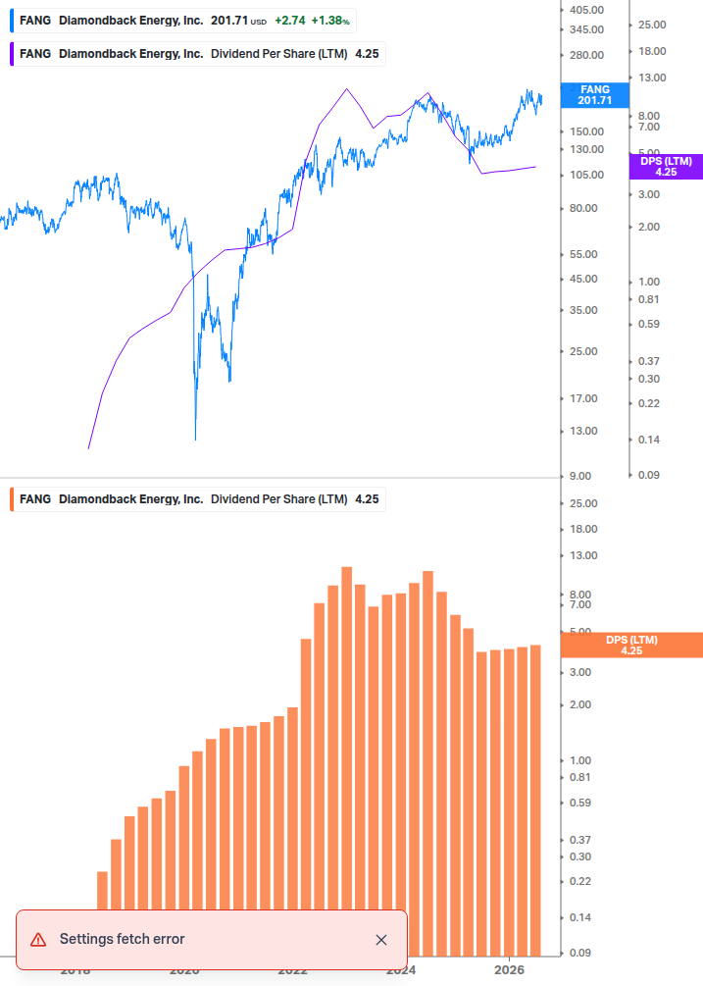Screen dimensions: 703x986
Task: Click the 80.00 price axis label
Action: tap(583, 208)
